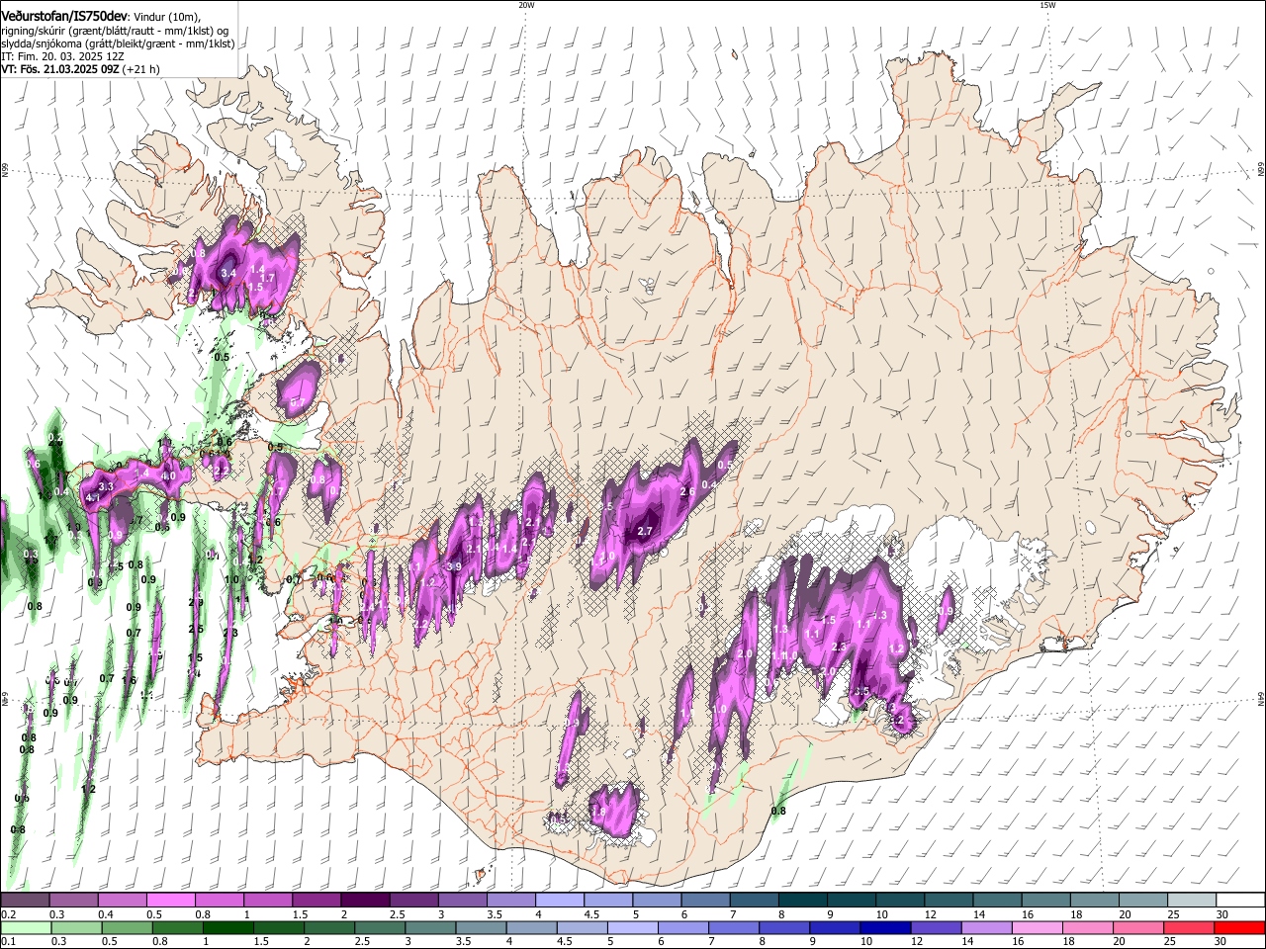Select the 2.7 precipitation value over central highlands
The image size is (1266, 949).
click(645, 531)
